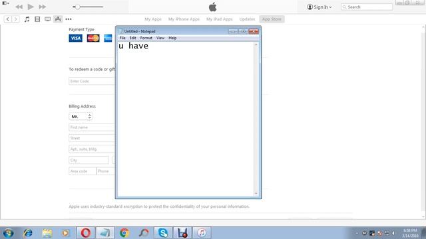Screen dimensions: 426x239
Task: Click Notepad scrollbar down arrow
Action: (256, 193)
